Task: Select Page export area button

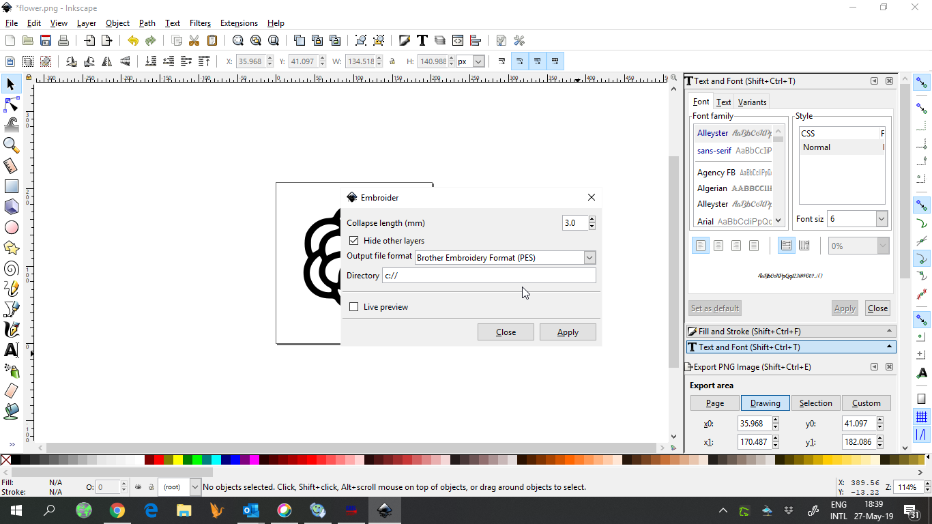Action: 715,403
